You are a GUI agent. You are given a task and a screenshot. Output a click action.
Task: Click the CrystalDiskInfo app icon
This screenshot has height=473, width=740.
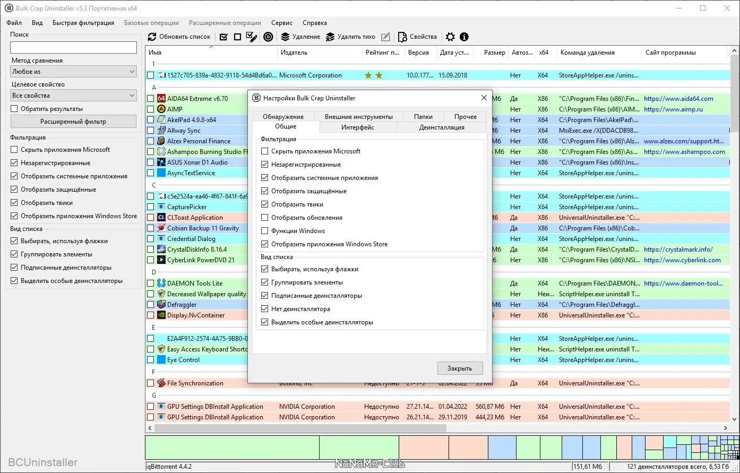pyautogui.click(x=161, y=250)
